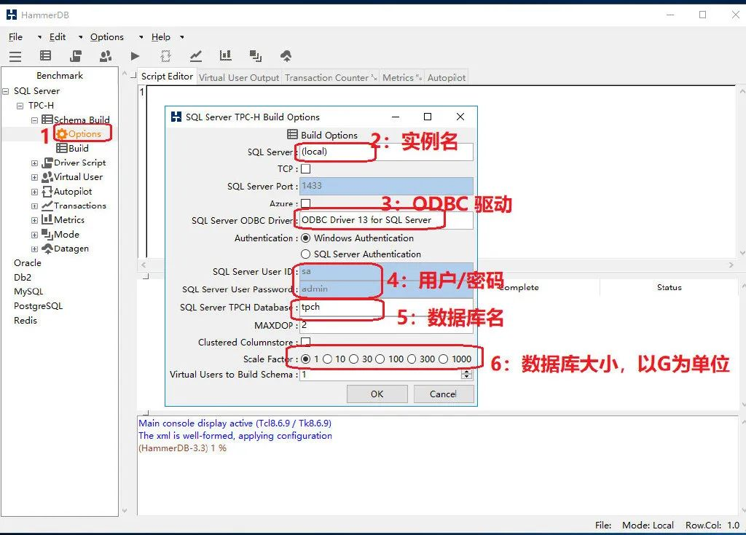The height and width of the screenshot is (535, 746).
Task: Collapse the TPC-H tree node
Action: coord(20,106)
